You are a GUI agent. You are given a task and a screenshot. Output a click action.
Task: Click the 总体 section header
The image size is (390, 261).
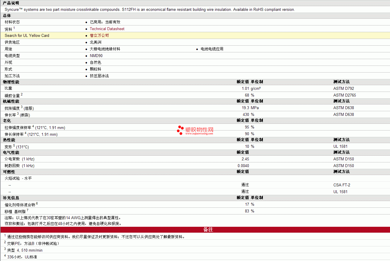7,16
